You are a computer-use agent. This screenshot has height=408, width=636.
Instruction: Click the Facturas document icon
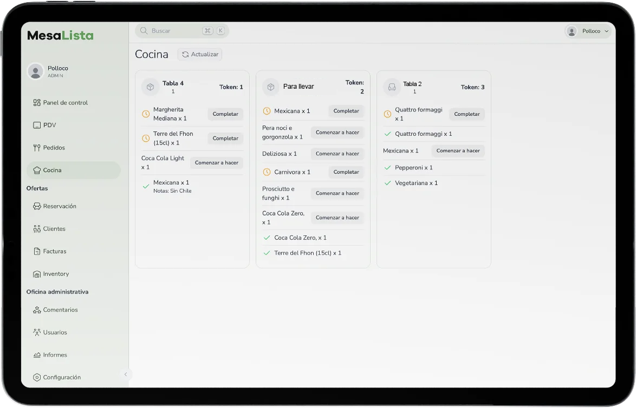tap(37, 252)
